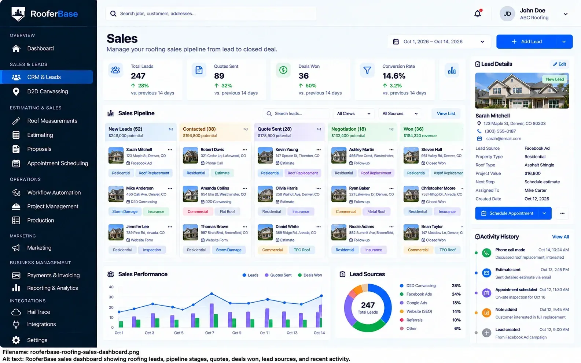
Task: Expand the Schedule Appointment dropdown arrow
Action: point(544,213)
